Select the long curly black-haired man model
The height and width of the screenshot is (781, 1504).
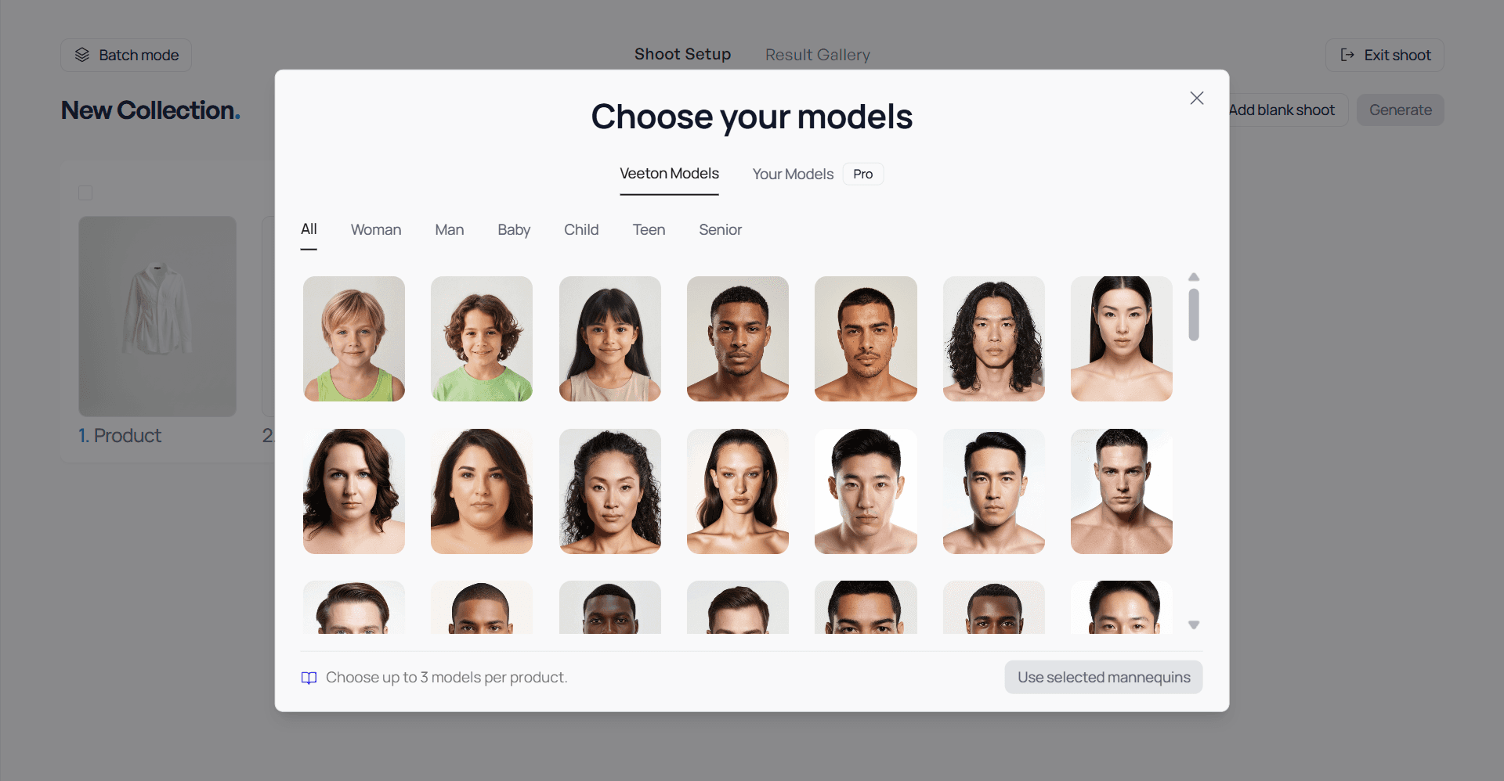pyautogui.click(x=993, y=339)
